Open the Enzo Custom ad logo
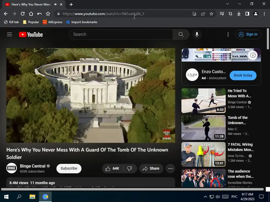Viewport: 270px width, 202px height. point(192,75)
